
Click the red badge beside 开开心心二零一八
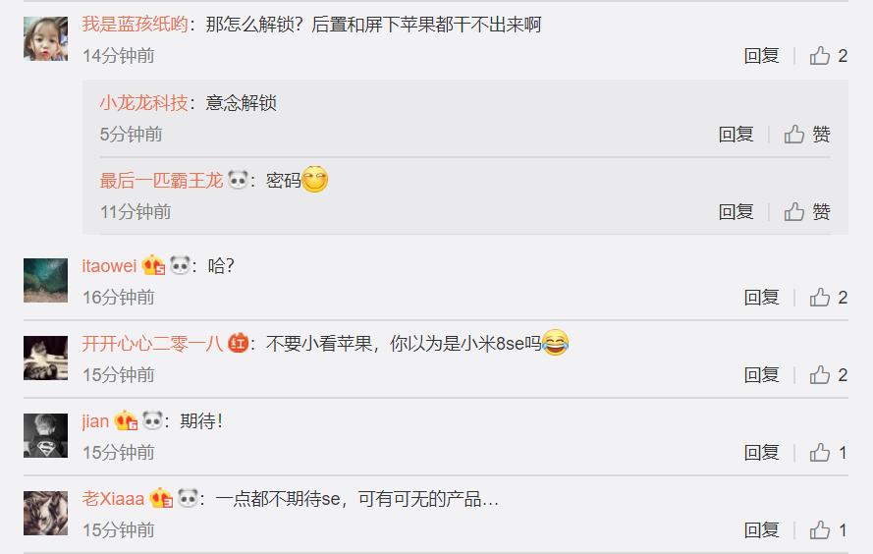coord(239,343)
